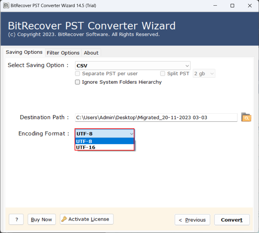The height and width of the screenshot is (233, 259).
Task: Choose UTF-16 from the encoding list
Action: pos(105,147)
